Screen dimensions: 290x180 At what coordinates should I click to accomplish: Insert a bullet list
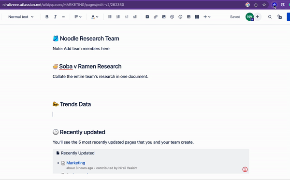(x=110, y=17)
